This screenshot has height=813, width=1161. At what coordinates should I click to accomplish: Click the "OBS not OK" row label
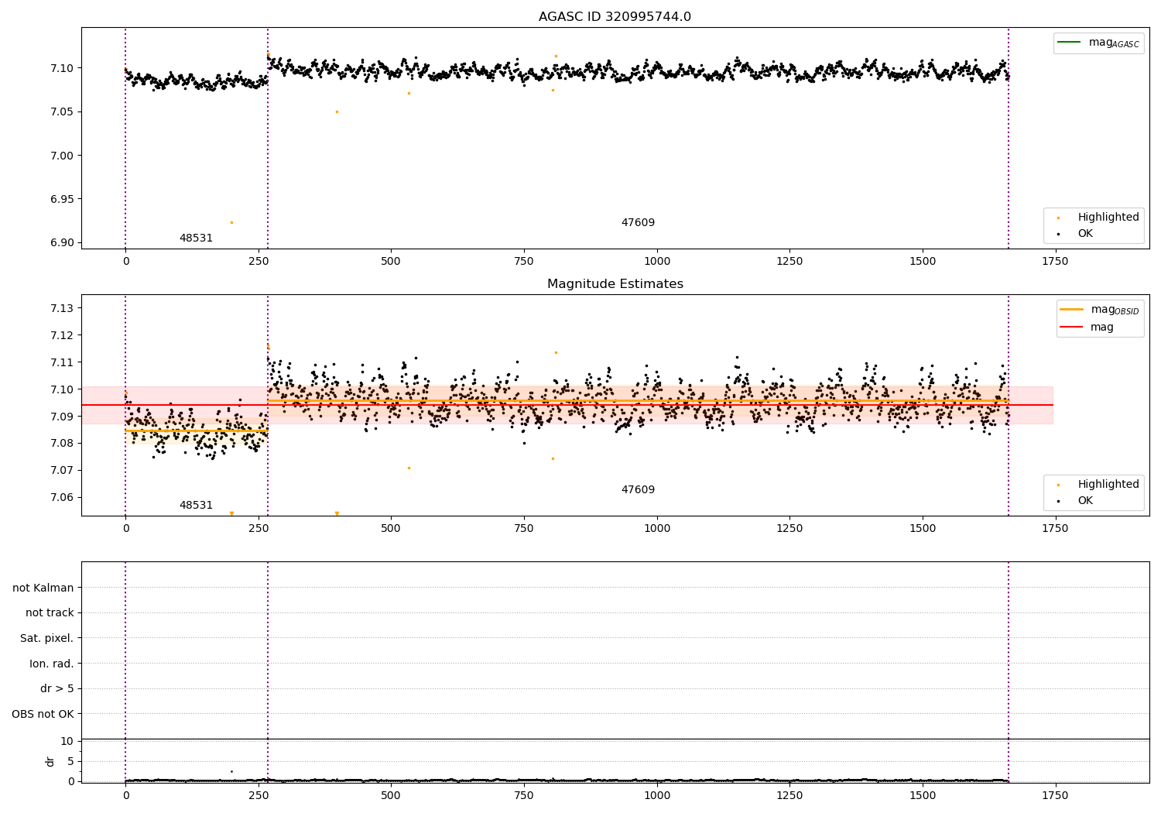pyautogui.click(x=43, y=715)
